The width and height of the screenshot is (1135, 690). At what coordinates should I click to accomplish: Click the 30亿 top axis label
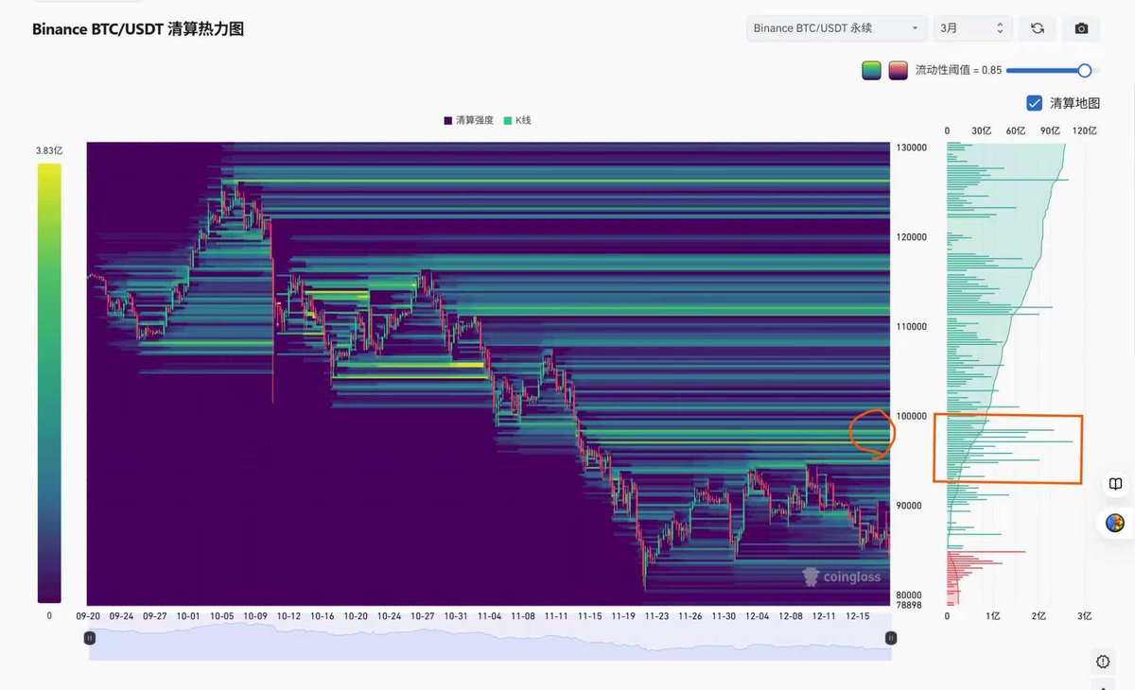pyautogui.click(x=982, y=130)
